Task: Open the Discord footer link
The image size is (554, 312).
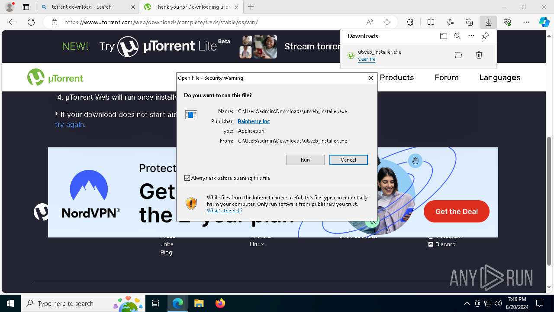Action: coord(442,244)
